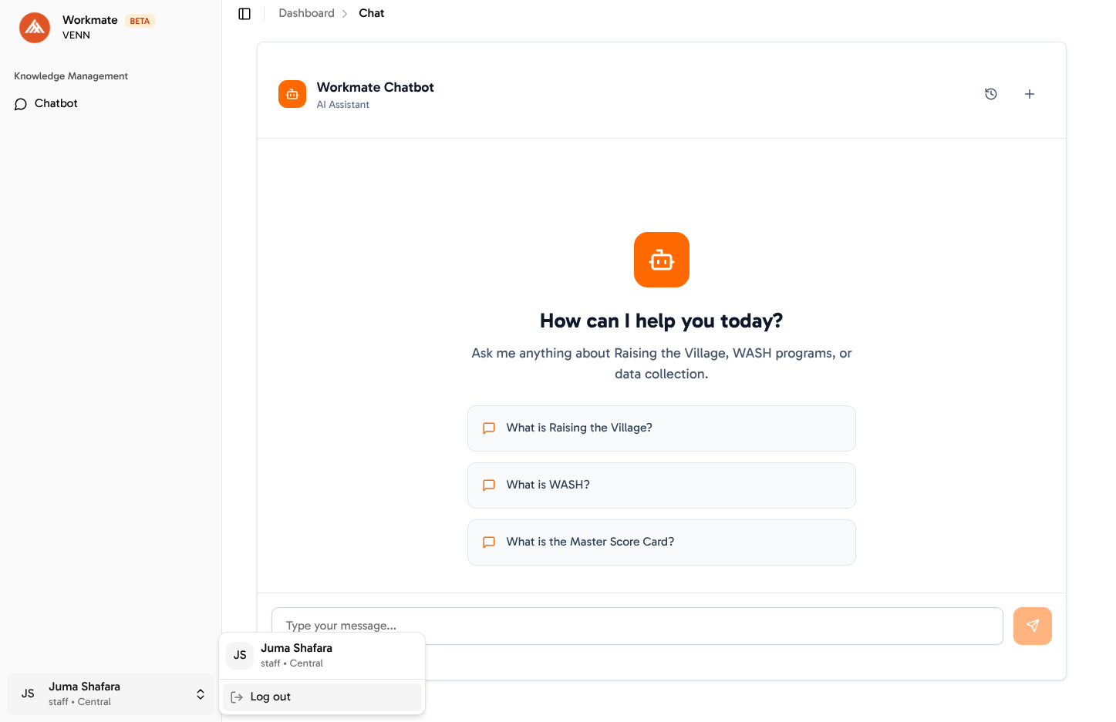Click 'Knowledge Management' section label
This screenshot has width=1116, height=722.
[71, 76]
